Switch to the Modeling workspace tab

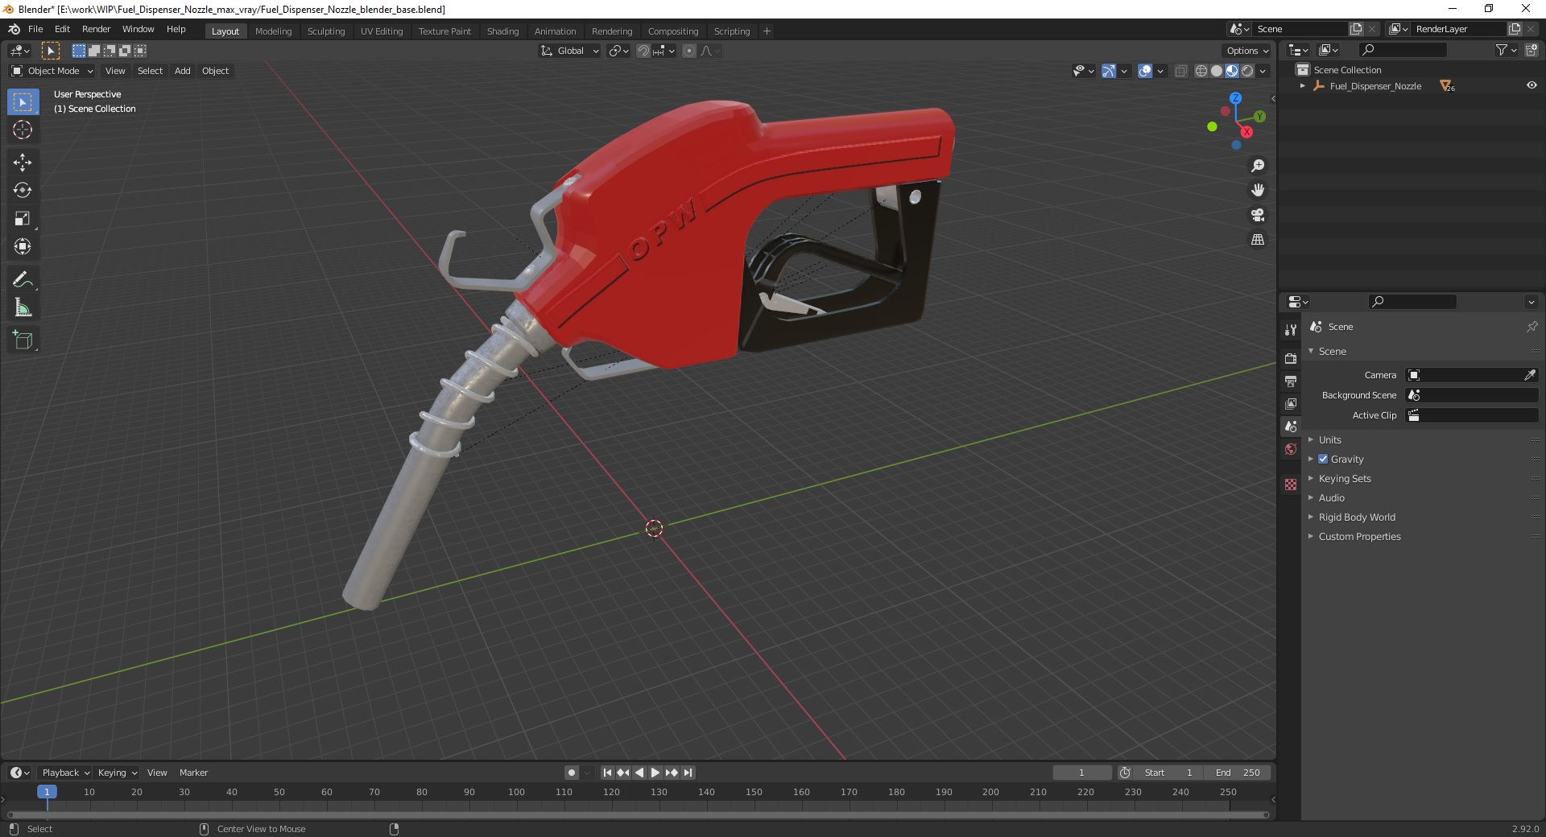(x=274, y=31)
